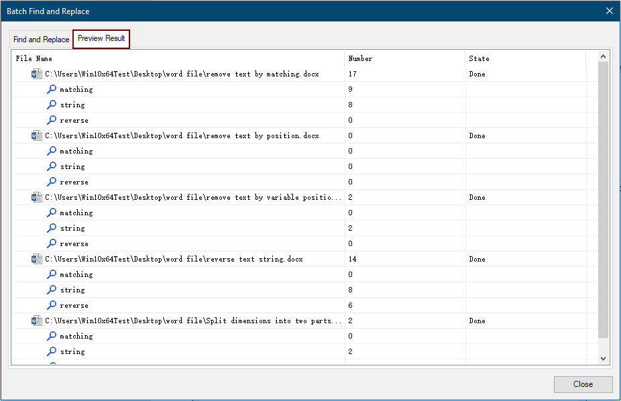Image resolution: width=621 pixels, height=401 pixels.
Task: Click the Word icon for Split dimensions into two parts file
Action: click(x=36, y=321)
